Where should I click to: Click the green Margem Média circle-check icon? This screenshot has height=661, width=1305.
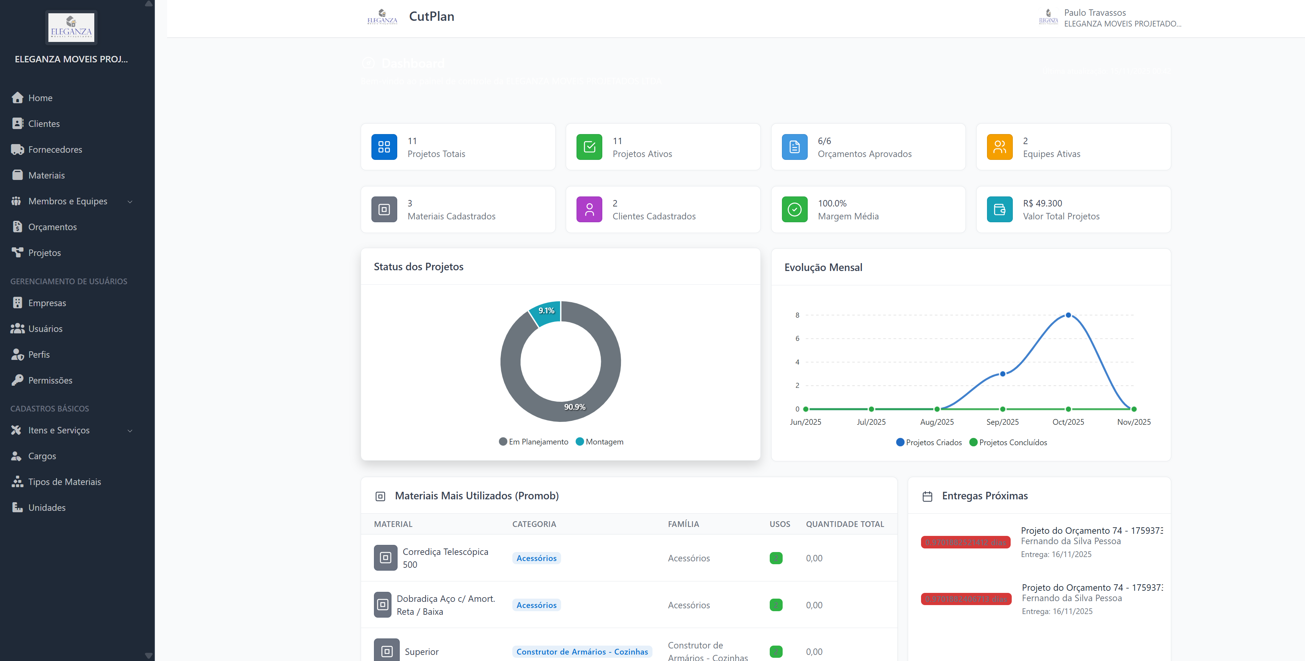click(794, 209)
